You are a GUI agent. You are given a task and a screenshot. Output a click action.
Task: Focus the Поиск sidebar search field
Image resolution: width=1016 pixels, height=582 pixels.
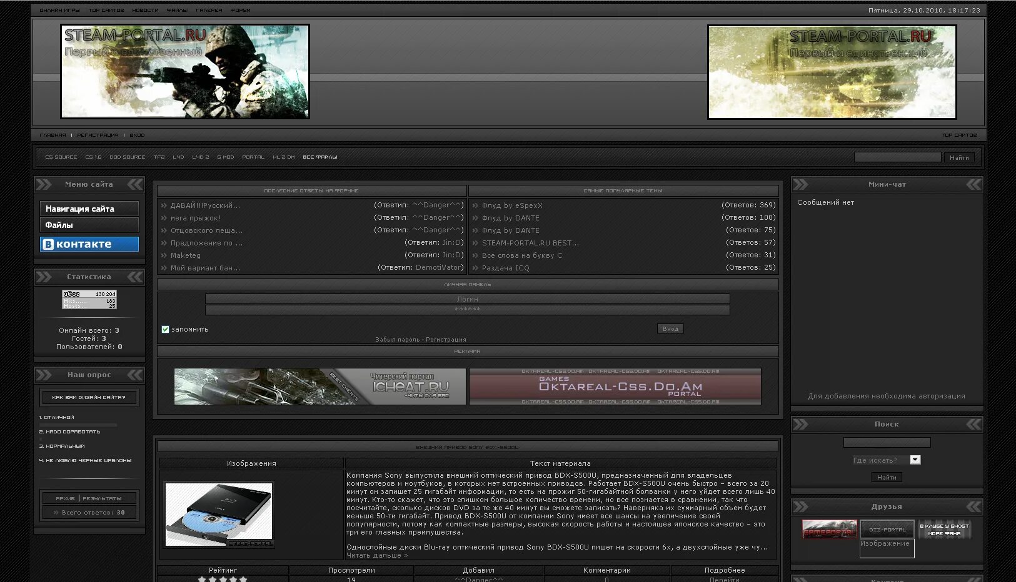887,442
